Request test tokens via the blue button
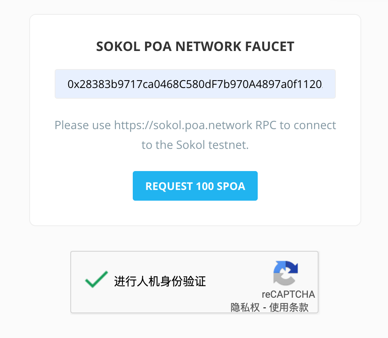Screen dimensions: 388x338 click(x=195, y=186)
